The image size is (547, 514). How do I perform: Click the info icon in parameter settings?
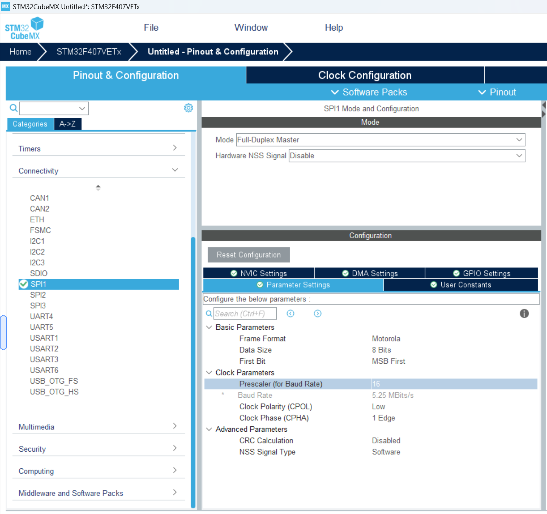(524, 313)
